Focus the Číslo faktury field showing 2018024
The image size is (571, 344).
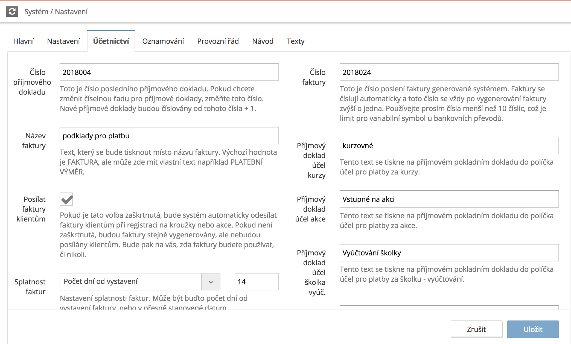pos(449,72)
